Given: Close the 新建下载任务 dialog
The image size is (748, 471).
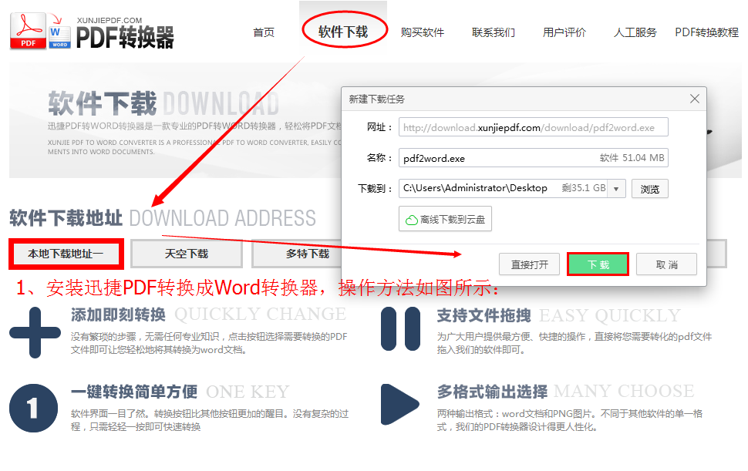Looking at the screenshot, I should click(695, 99).
